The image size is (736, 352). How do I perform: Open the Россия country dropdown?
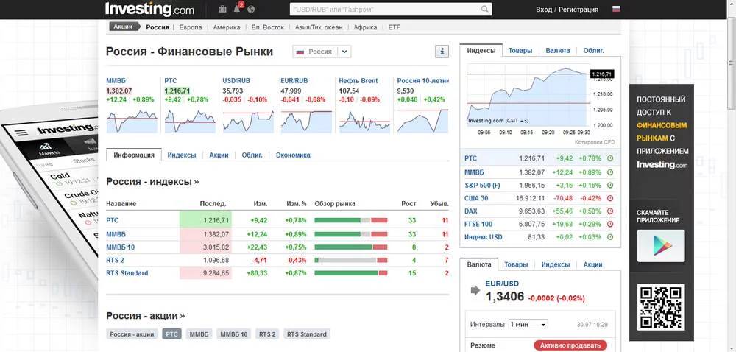click(322, 52)
